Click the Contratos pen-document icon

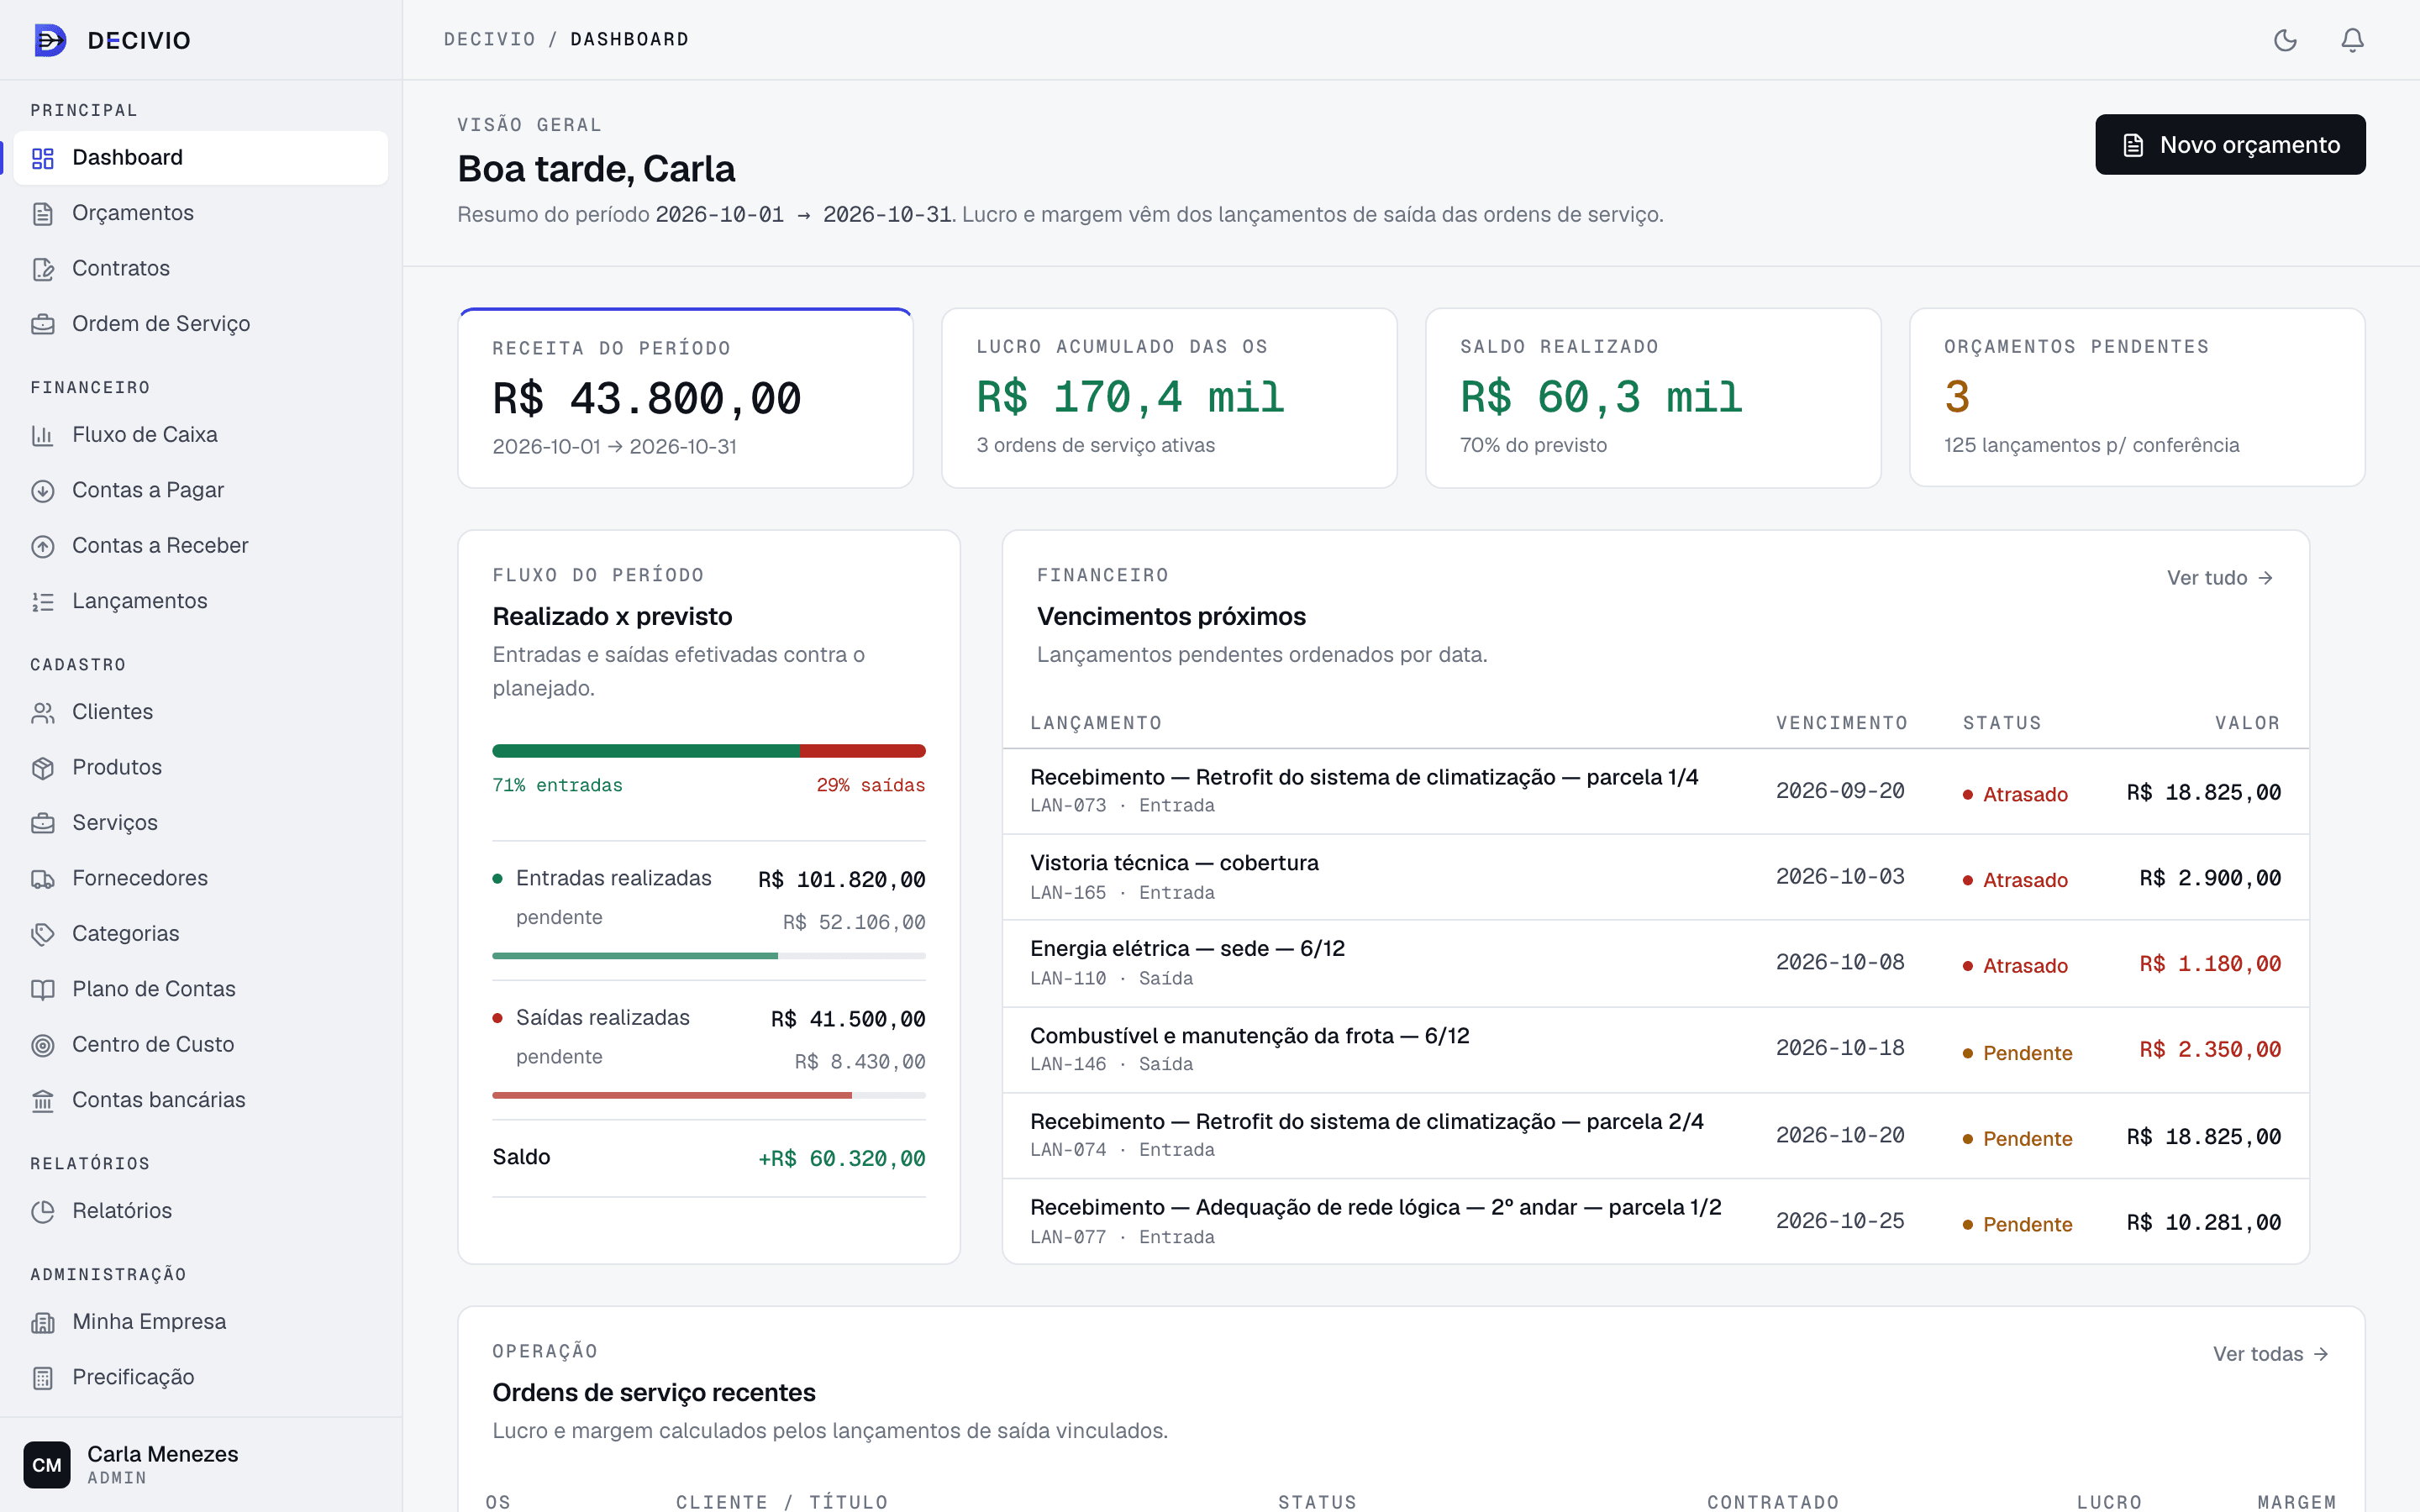pyautogui.click(x=43, y=268)
